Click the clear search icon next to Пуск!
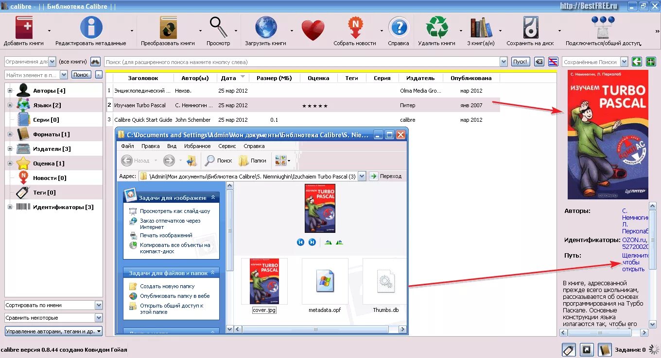The height and width of the screenshot is (358, 661). point(539,62)
